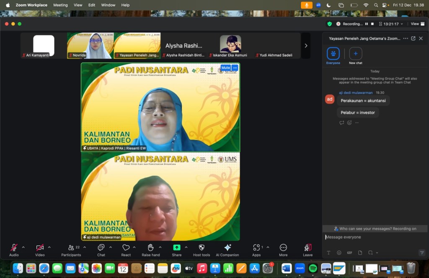Click the GIF icon in chat toolbar

point(349,252)
